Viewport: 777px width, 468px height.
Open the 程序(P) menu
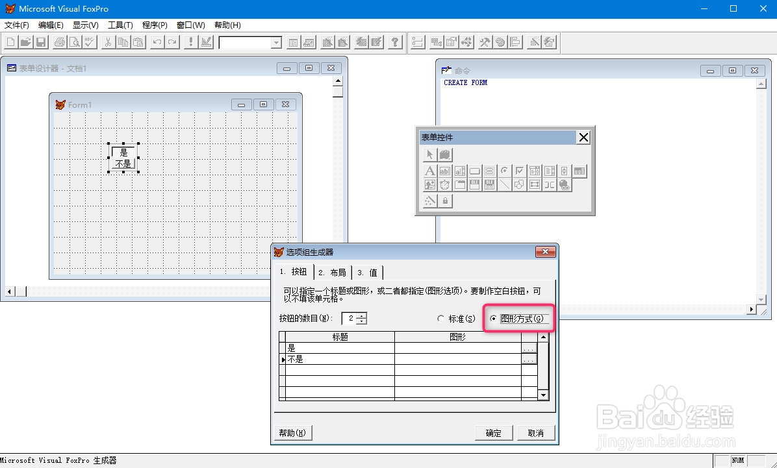click(x=155, y=25)
